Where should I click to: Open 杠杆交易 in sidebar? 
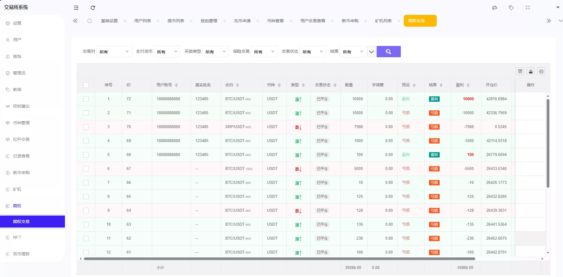pyautogui.click(x=21, y=139)
